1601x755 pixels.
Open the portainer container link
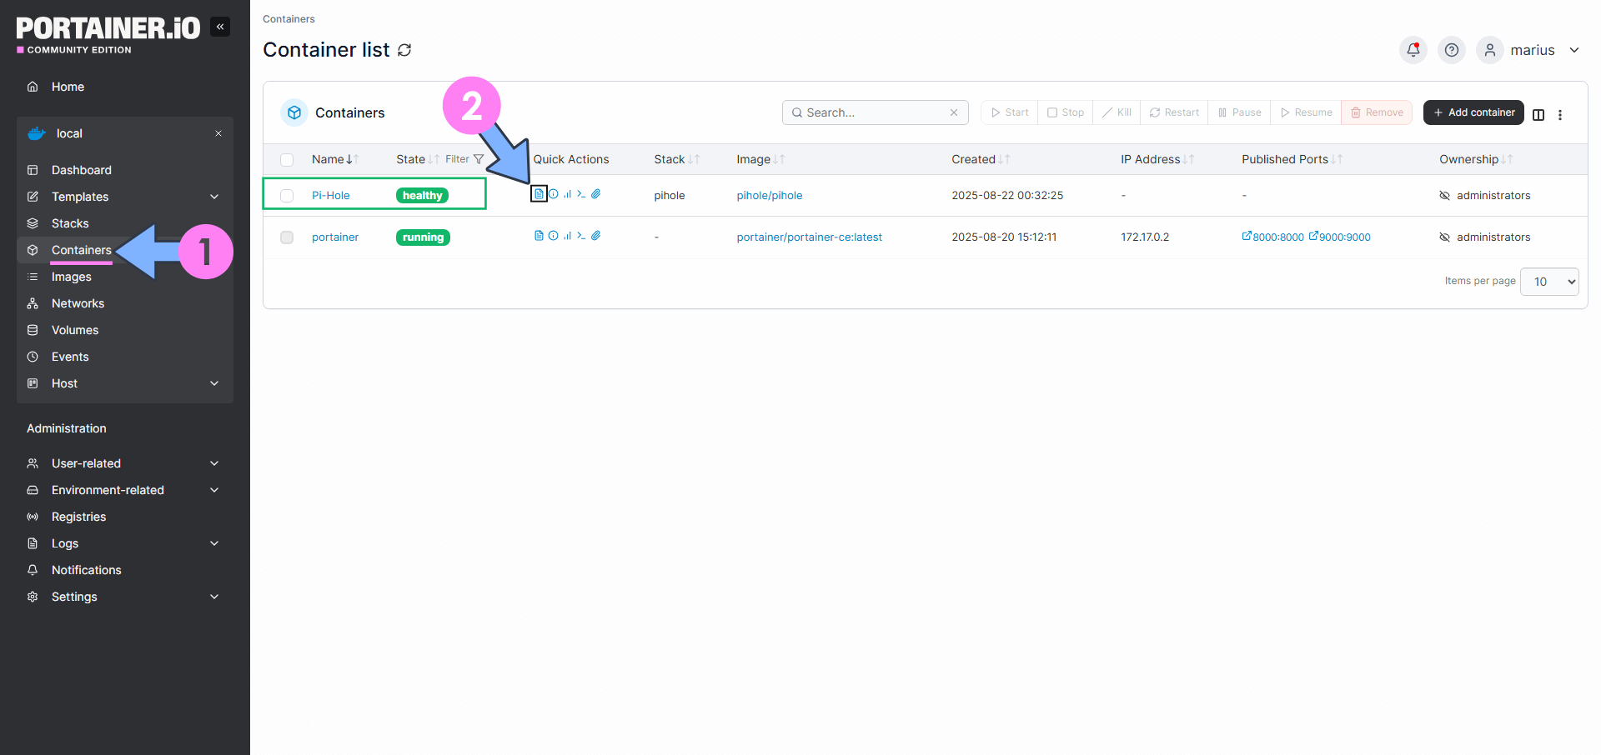[x=335, y=237]
